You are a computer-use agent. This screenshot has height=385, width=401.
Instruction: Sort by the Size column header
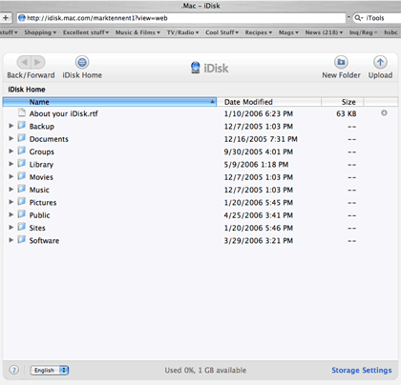pyautogui.click(x=343, y=102)
